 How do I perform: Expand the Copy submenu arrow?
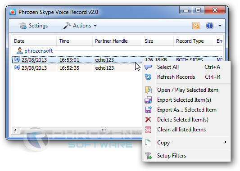coord(225,142)
